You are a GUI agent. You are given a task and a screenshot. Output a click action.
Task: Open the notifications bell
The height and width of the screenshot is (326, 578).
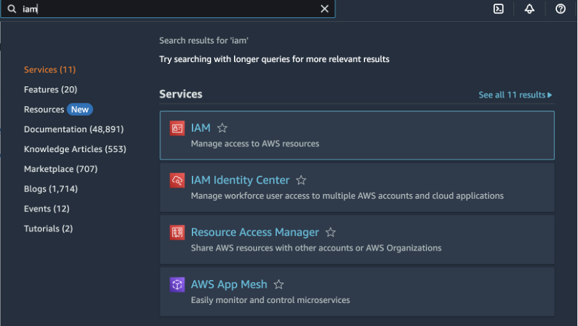click(529, 9)
